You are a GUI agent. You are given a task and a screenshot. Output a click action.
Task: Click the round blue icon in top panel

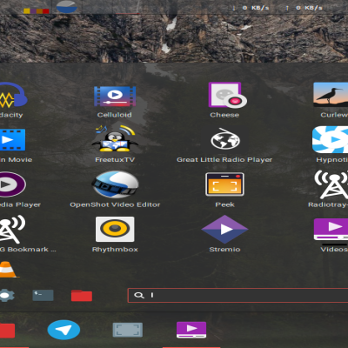[x=67, y=7]
